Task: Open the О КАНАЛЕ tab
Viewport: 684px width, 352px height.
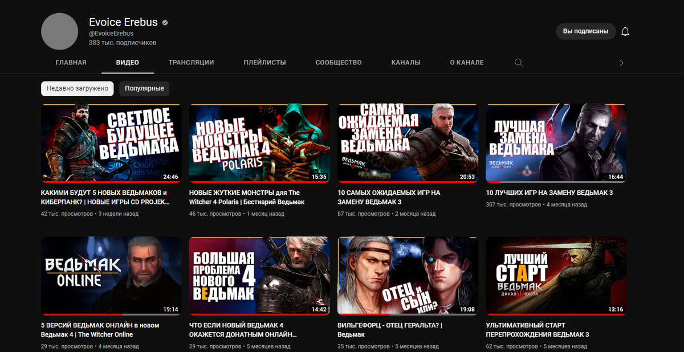Action: [x=466, y=63]
